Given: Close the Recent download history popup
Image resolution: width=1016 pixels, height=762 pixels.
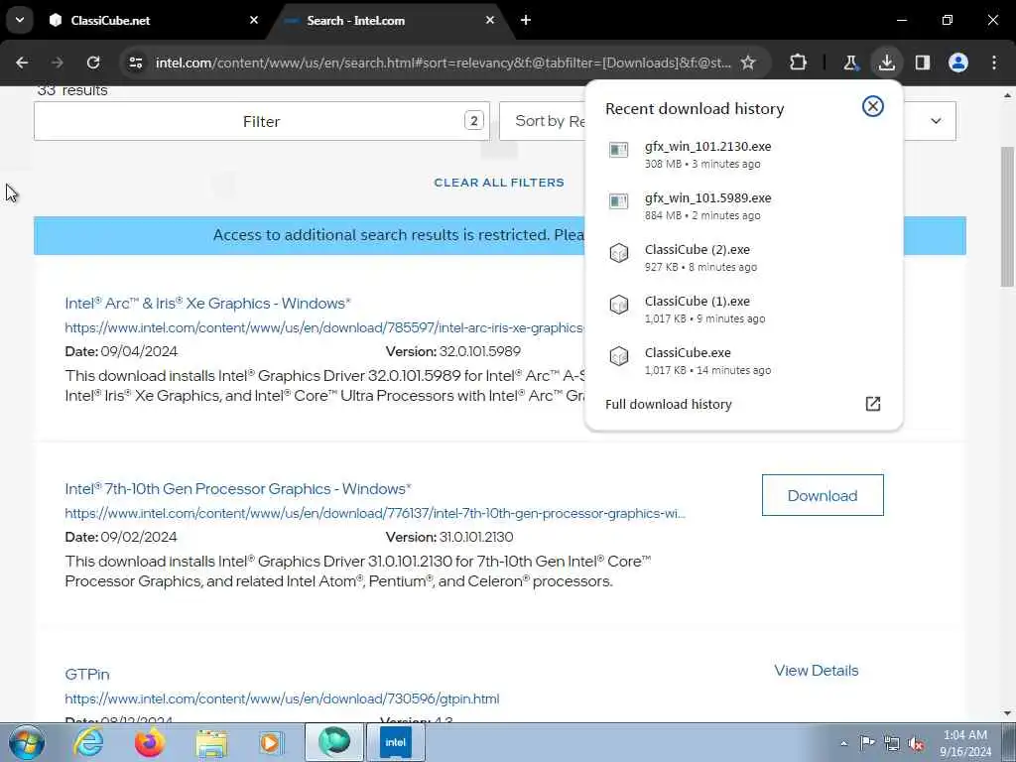Looking at the screenshot, I should coord(873,106).
